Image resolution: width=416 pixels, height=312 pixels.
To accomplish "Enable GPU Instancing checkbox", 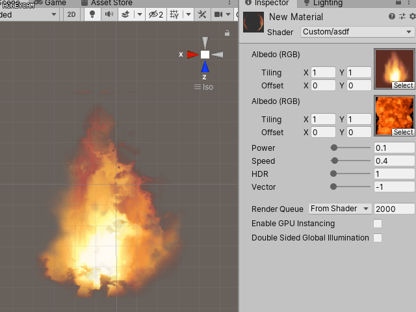I will tap(378, 224).
